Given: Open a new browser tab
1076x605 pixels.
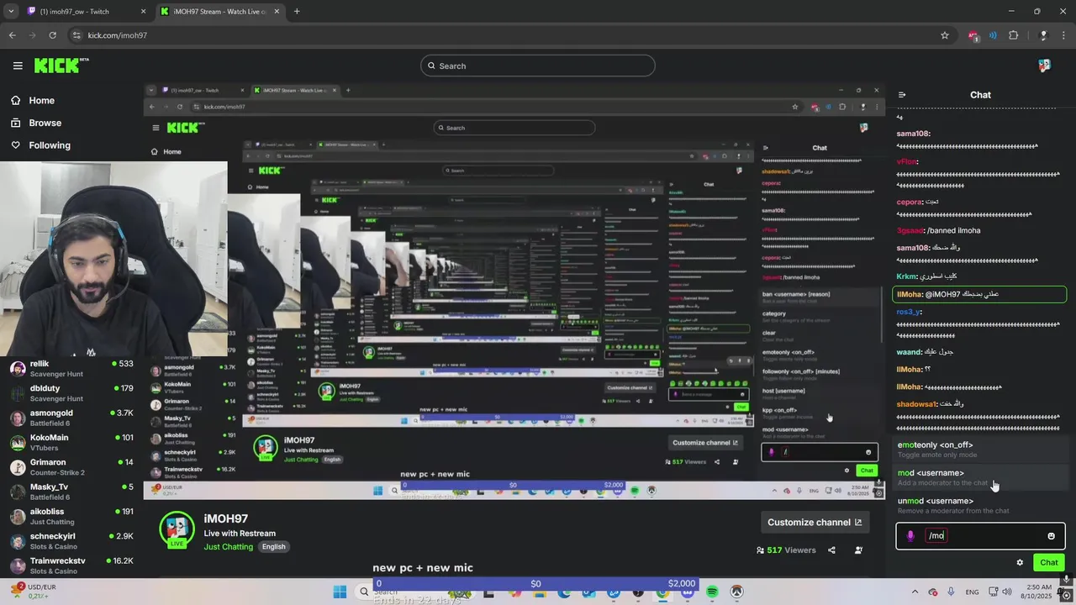Looking at the screenshot, I should pos(297,12).
